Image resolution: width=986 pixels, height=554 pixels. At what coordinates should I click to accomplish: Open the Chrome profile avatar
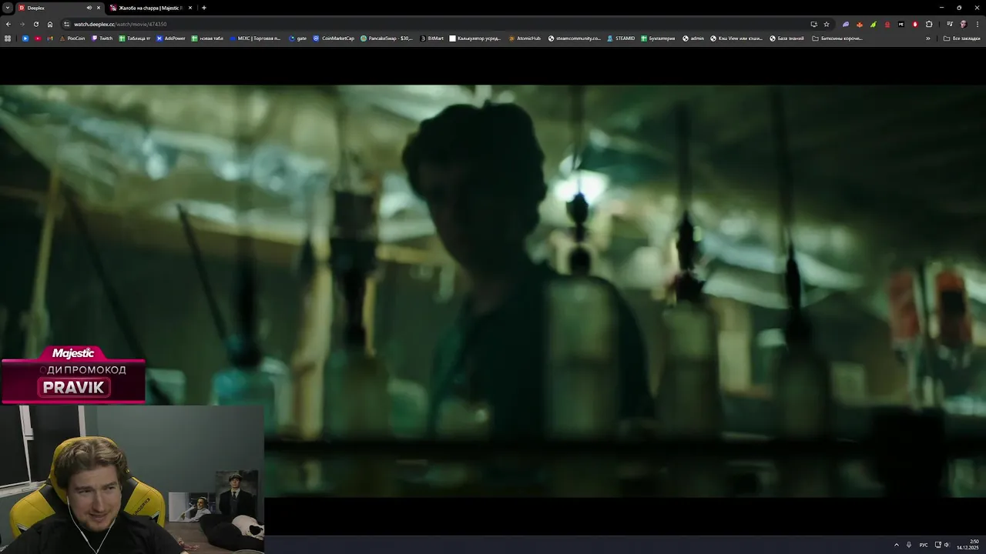pos(963,24)
